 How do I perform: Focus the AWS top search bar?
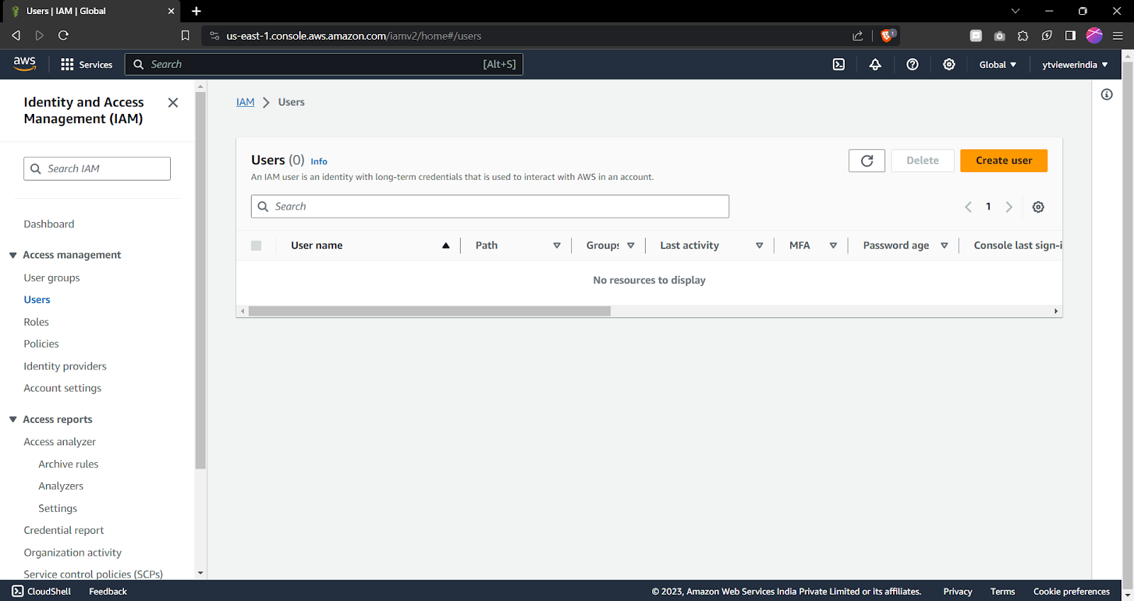click(324, 64)
